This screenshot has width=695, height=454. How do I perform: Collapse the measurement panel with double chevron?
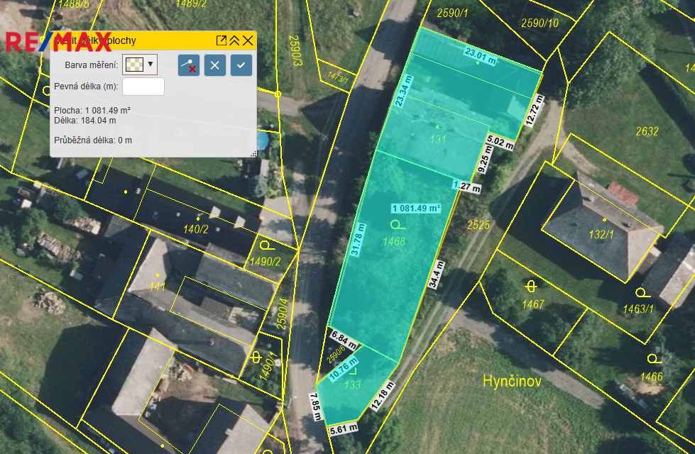click(234, 41)
